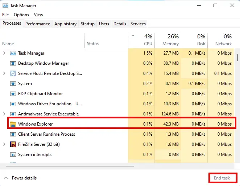Switch to the Performance tab
The width and height of the screenshot is (240, 186).
38,24
